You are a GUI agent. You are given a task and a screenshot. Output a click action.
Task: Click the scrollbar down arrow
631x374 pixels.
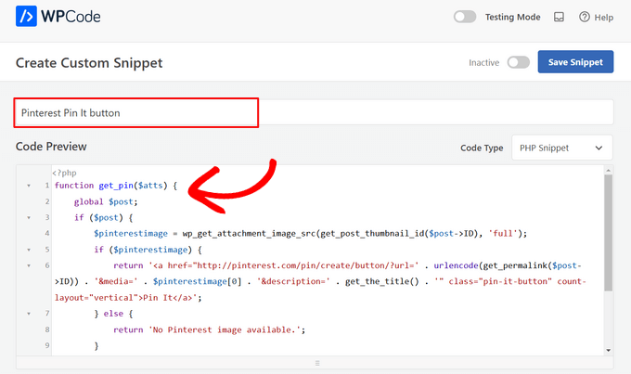tap(608, 350)
